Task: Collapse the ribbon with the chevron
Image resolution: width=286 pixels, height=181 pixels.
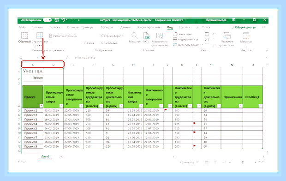Action: pos(266,50)
